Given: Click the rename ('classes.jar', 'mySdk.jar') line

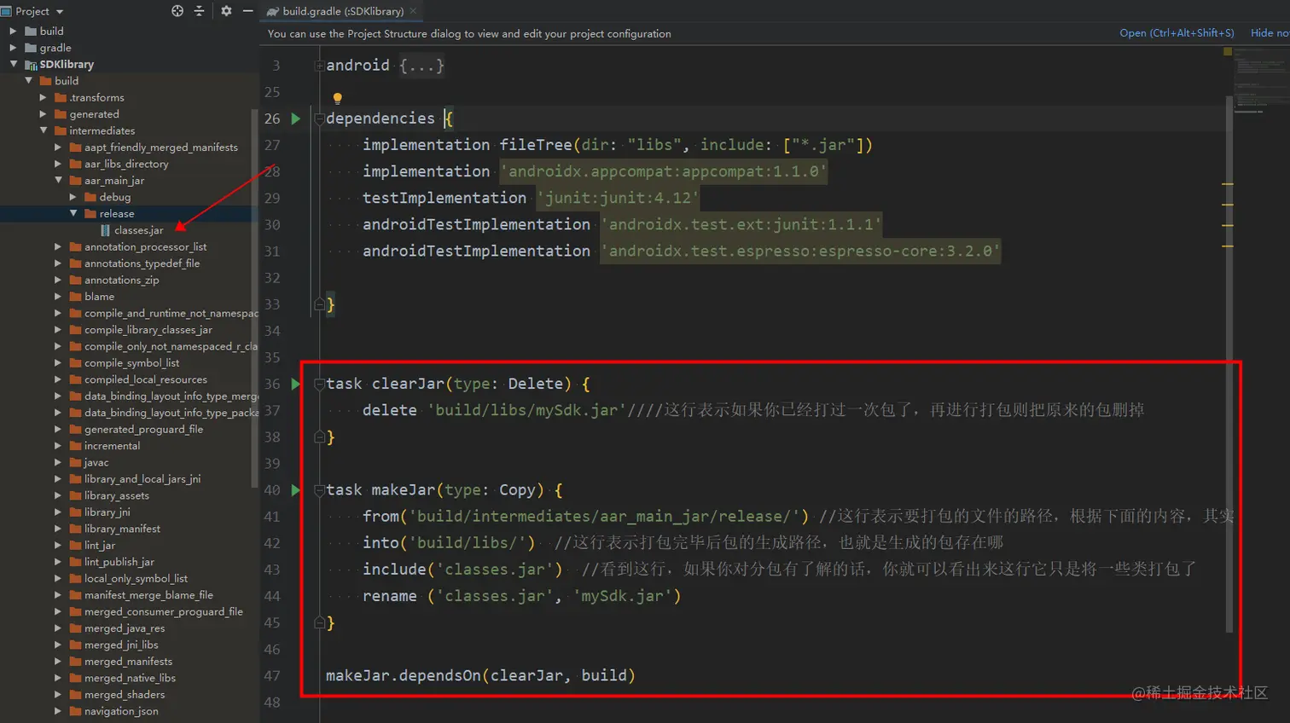Looking at the screenshot, I should coord(522,596).
